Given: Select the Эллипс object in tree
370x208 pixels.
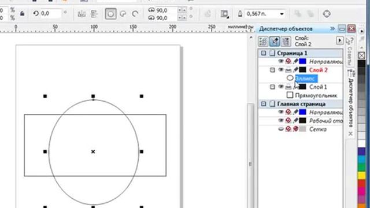Looking at the screenshot, I should (306, 79).
